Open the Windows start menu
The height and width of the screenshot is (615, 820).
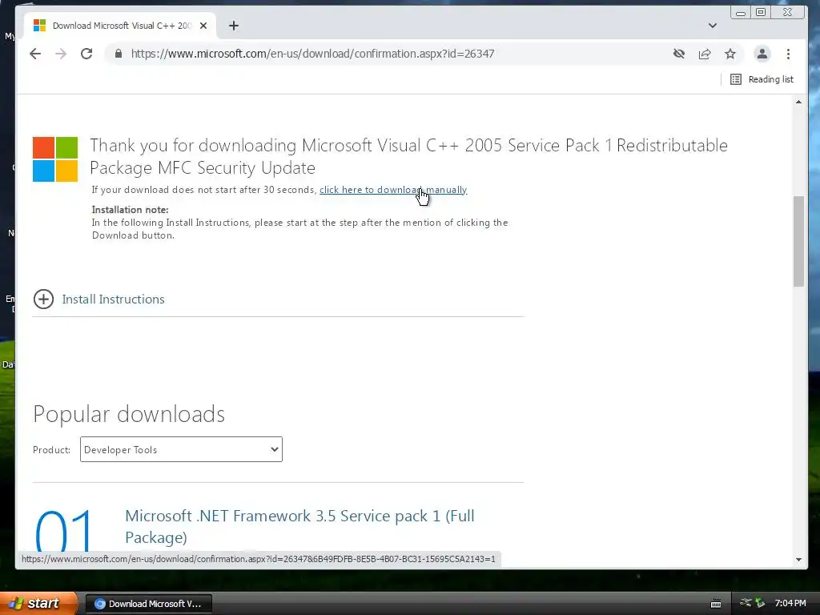[38, 603]
